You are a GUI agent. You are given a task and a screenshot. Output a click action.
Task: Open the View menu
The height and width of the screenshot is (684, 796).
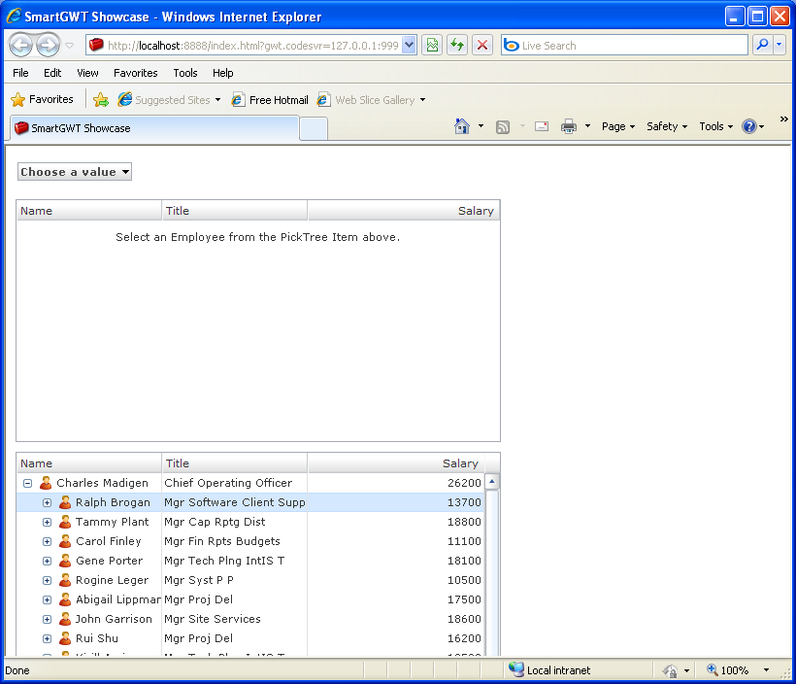pyautogui.click(x=87, y=73)
